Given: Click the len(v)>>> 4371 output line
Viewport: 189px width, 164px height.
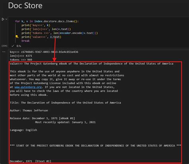Looking at the screenshot, I should point(21,56).
